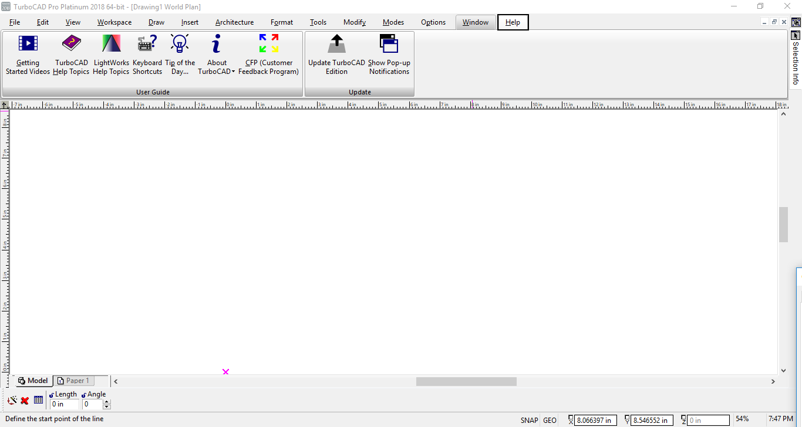This screenshot has width=802, height=427.
Task: Click Update TurboCAD Edition
Action: [x=336, y=55]
